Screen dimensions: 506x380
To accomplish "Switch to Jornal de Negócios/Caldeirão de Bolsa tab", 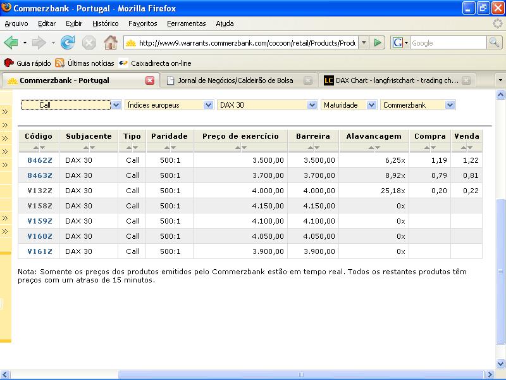I will point(239,80).
